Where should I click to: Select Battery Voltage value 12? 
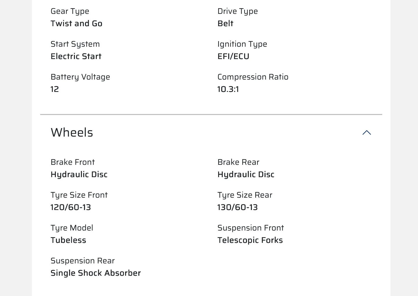(55, 89)
